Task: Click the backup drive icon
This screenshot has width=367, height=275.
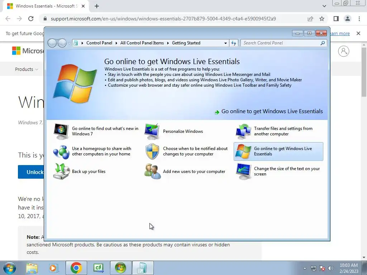Action: click(61, 172)
